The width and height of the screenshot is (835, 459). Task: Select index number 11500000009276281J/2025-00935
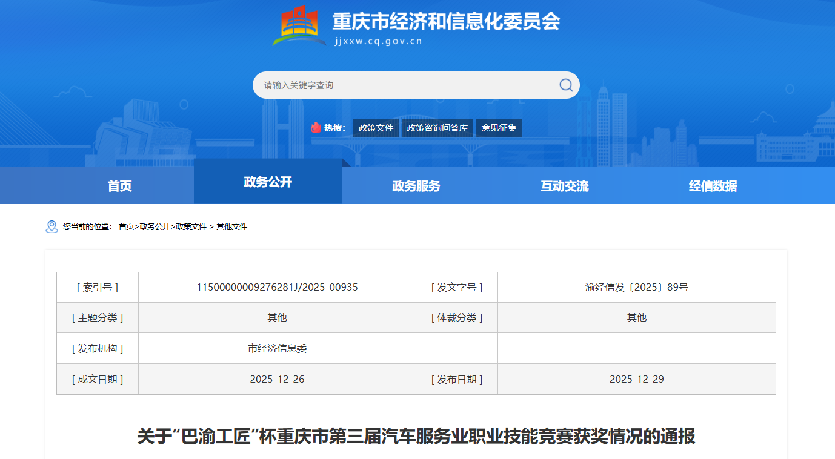(x=277, y=288)
